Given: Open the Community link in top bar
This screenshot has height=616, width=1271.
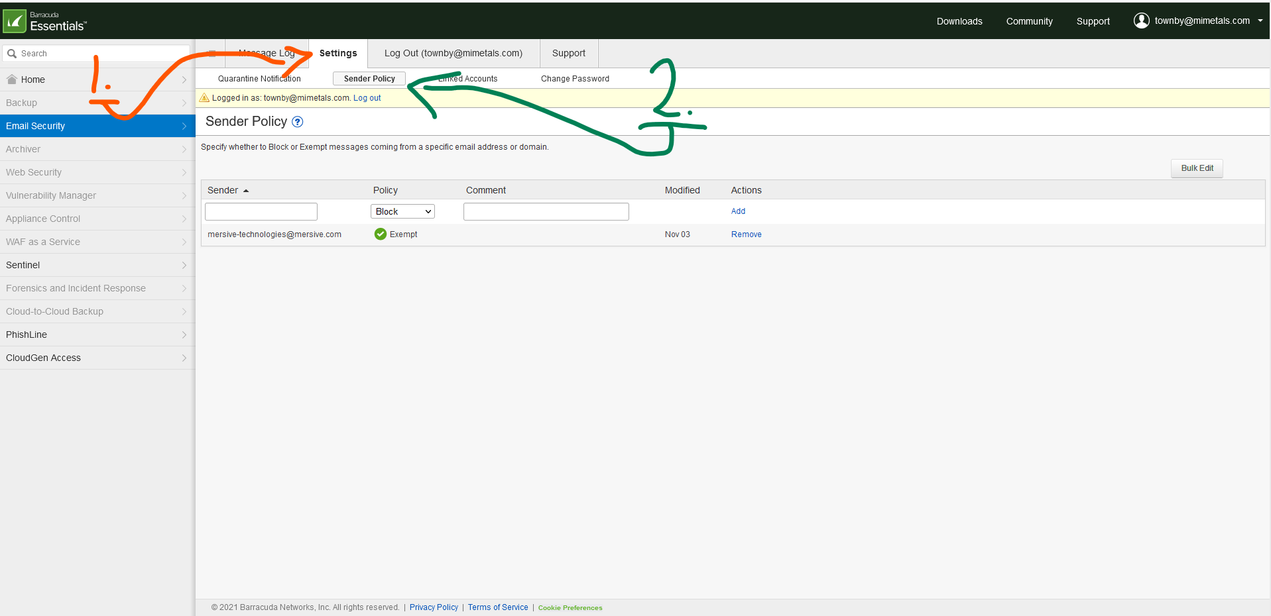Looking at the screenshot, I should 1029,21.
